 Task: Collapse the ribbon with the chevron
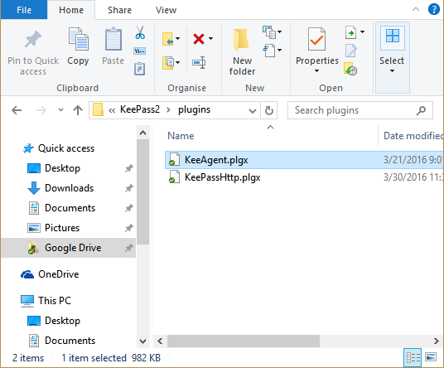(416, 9)
